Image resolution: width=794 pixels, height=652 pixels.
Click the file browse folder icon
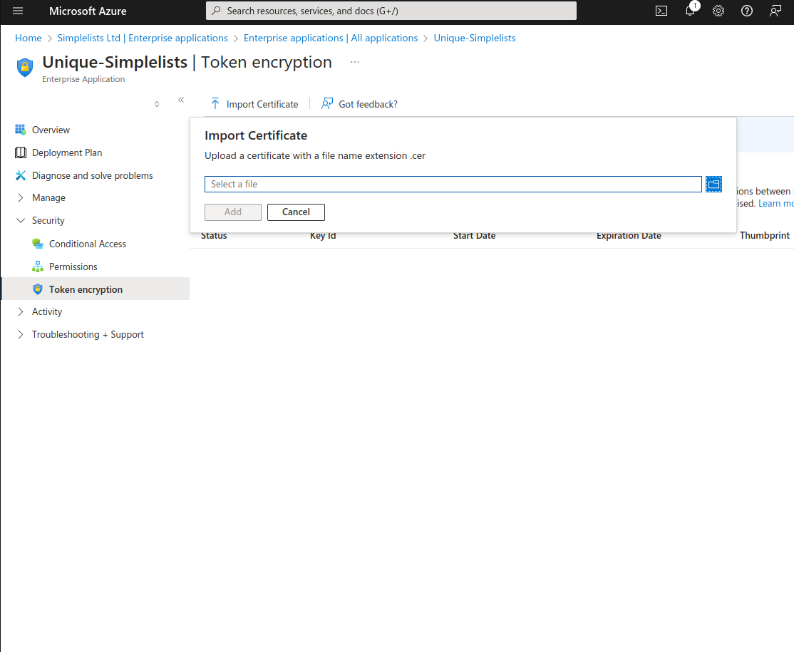[x=713, y=185]
